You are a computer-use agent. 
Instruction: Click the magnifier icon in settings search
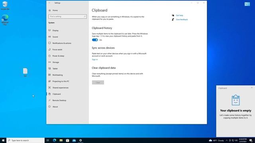pos(84,17)
